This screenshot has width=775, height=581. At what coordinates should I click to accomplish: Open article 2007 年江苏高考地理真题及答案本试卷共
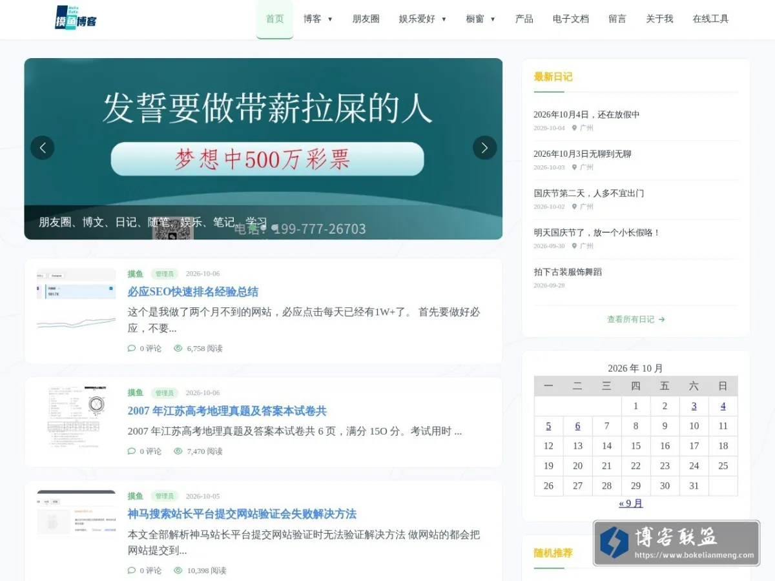[x=227, y=411]
